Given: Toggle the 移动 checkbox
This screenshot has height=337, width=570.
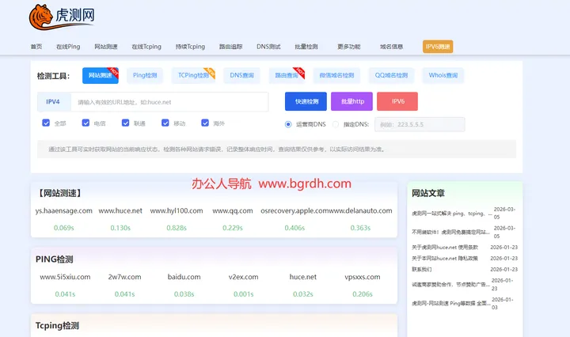Looking at the screenshot, I should click(x=165, y=123).
